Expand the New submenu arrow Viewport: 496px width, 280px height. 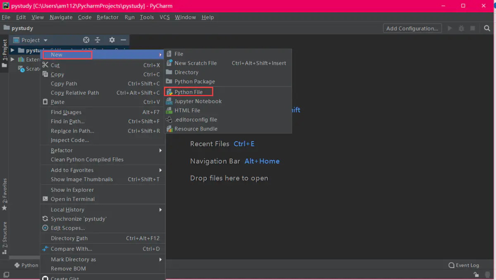pyautogui.click(x=160, y=55)
